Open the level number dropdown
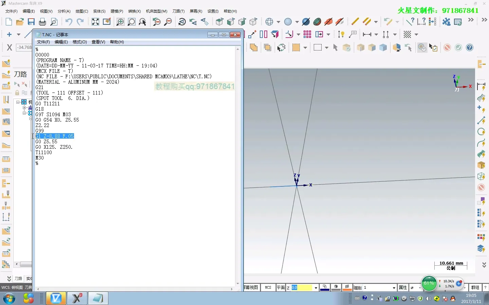 point(394,288)
